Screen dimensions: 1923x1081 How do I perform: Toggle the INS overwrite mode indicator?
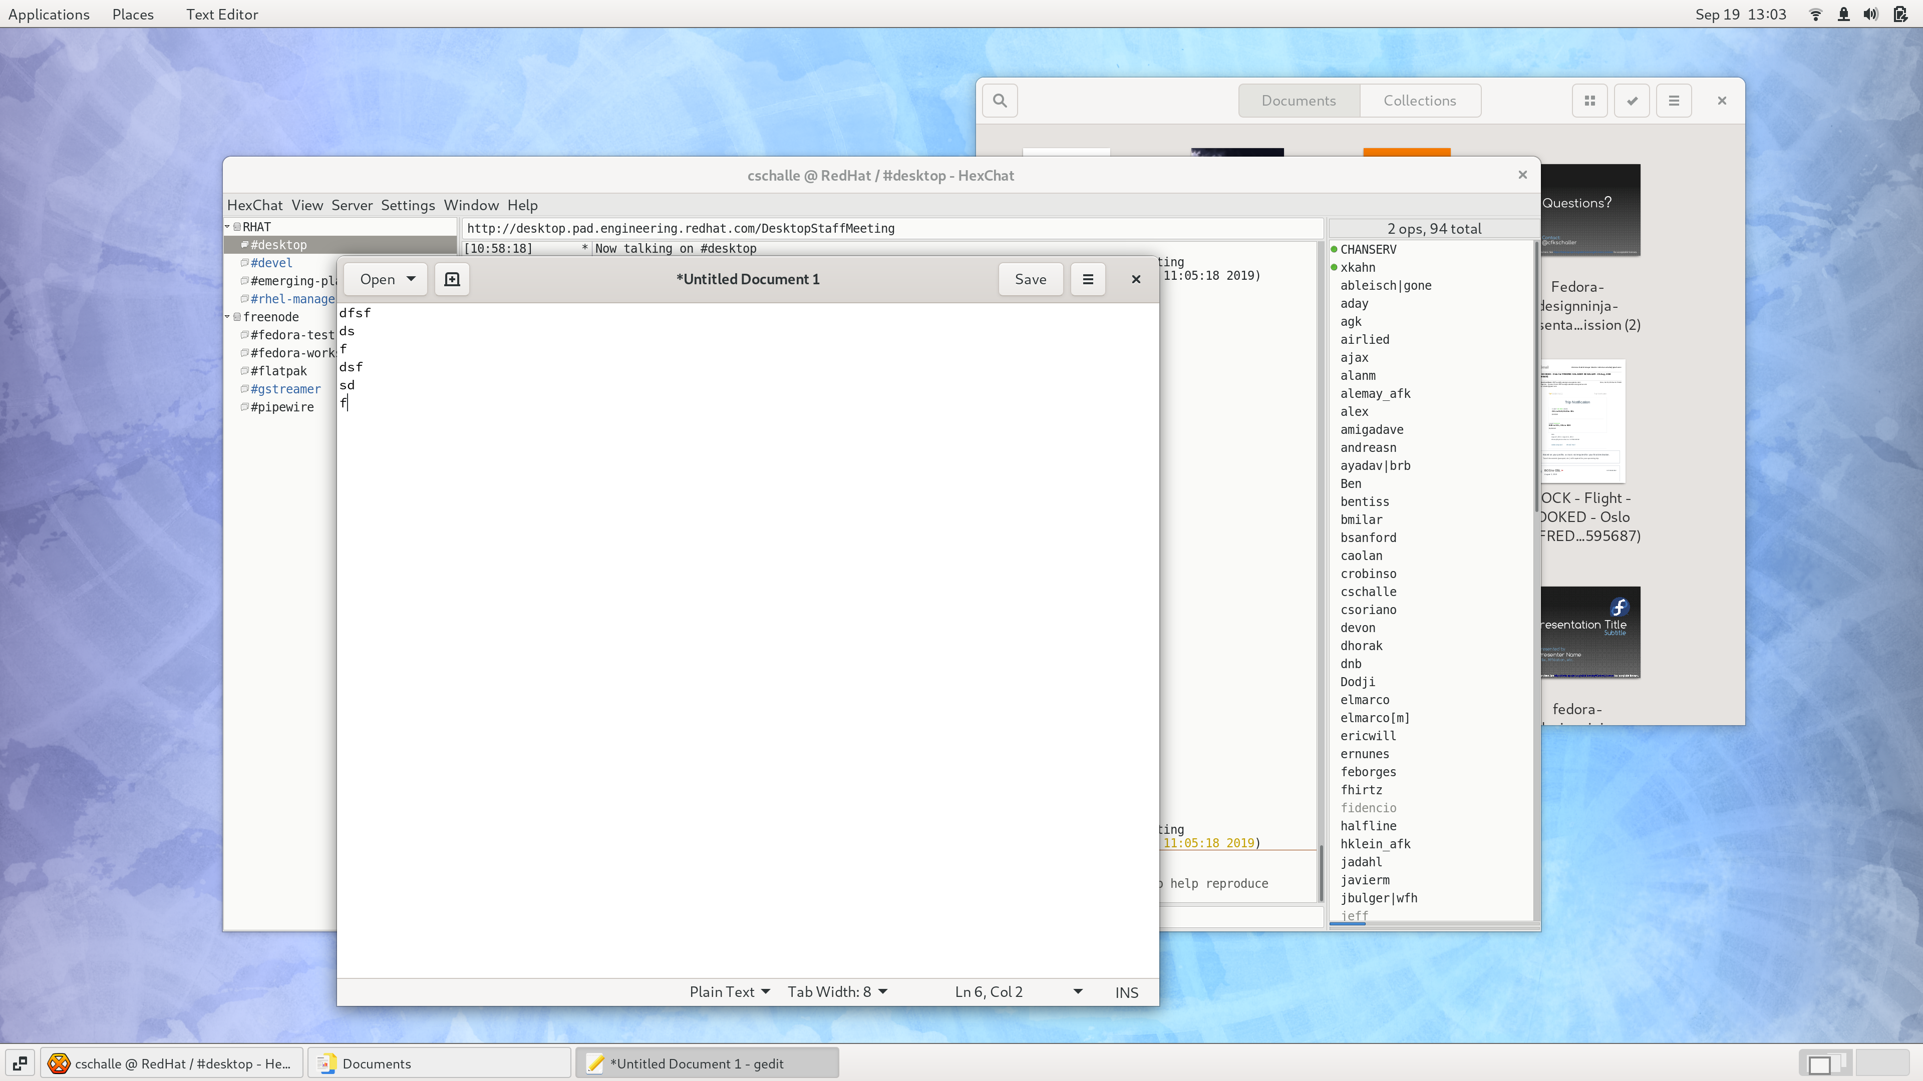coord(1126,992)
